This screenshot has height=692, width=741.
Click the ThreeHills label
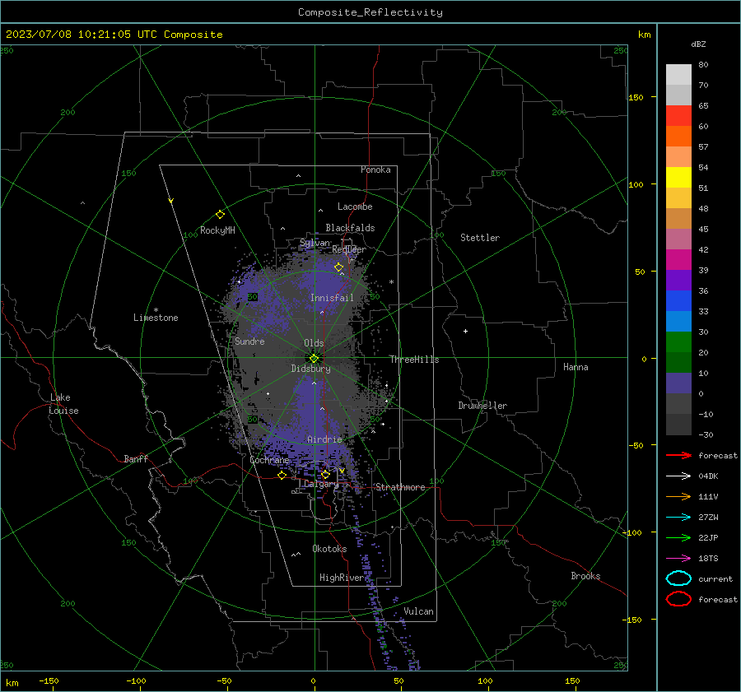[414, 360]
